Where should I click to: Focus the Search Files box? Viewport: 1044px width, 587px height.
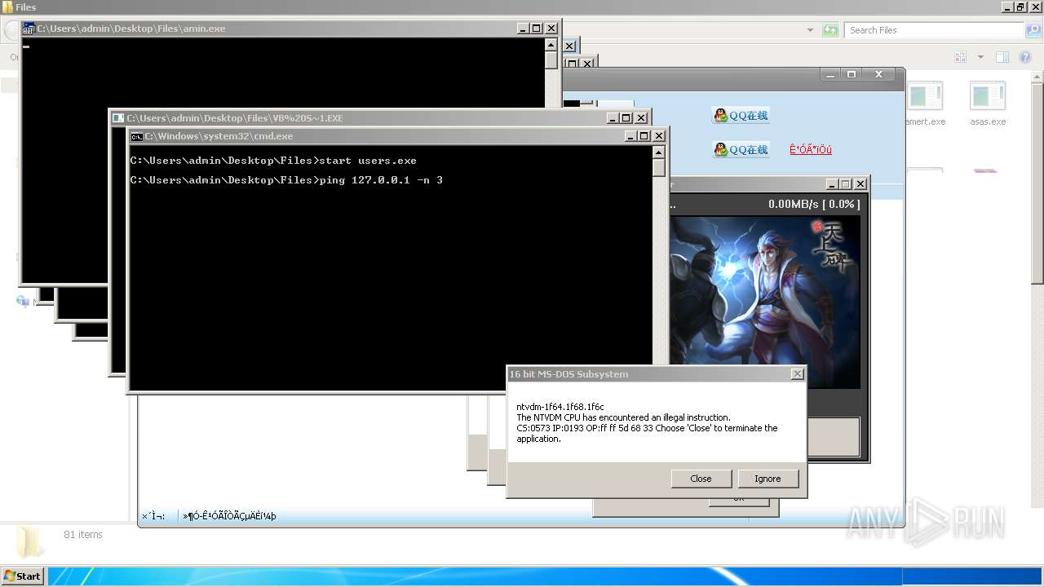(934, 30)
